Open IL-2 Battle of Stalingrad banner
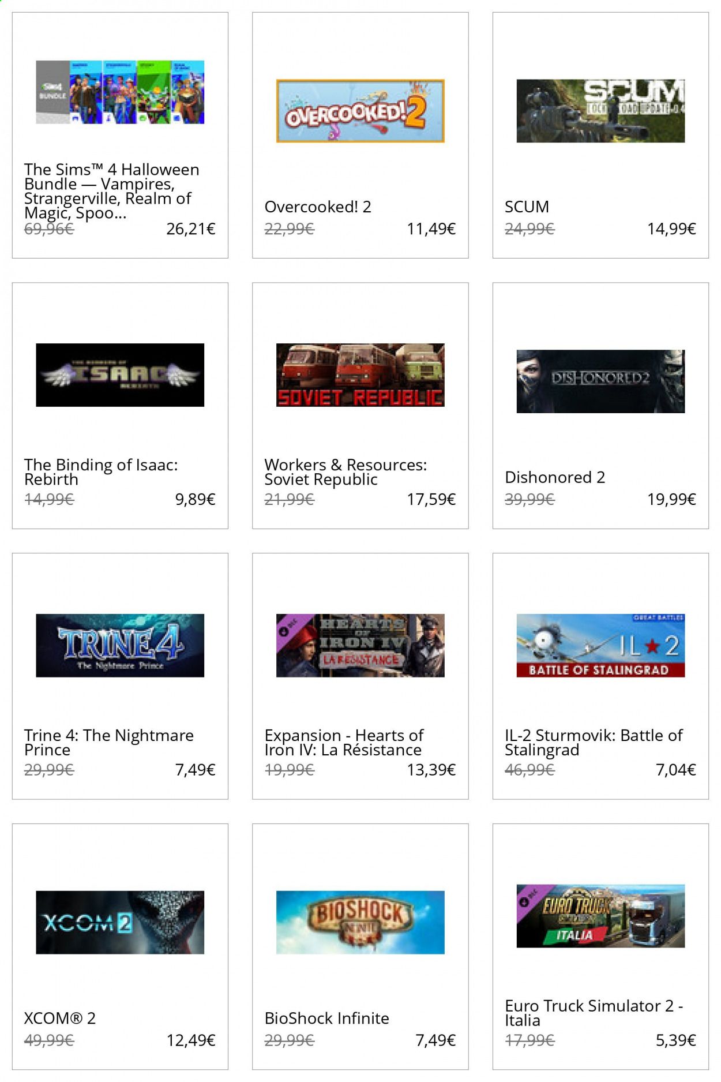The height and width of the screenshot is (1082, 721). click(x=600, y=645)
